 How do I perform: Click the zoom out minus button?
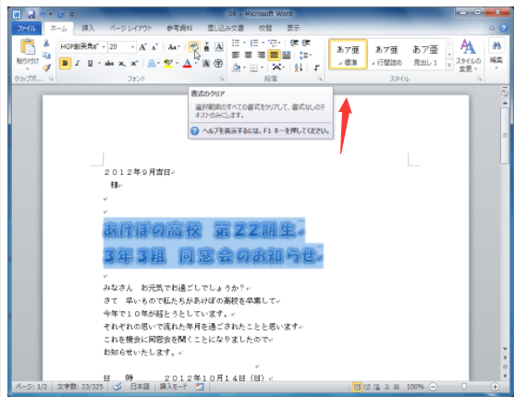pyautogui.click(x=433, y=387)
